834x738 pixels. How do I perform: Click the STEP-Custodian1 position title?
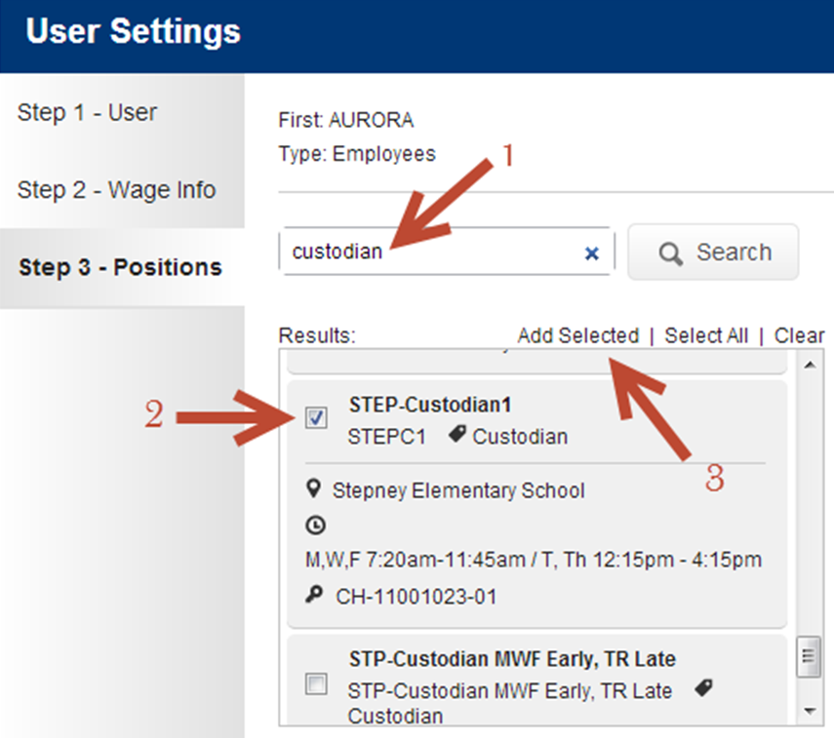tap(430, 405)
